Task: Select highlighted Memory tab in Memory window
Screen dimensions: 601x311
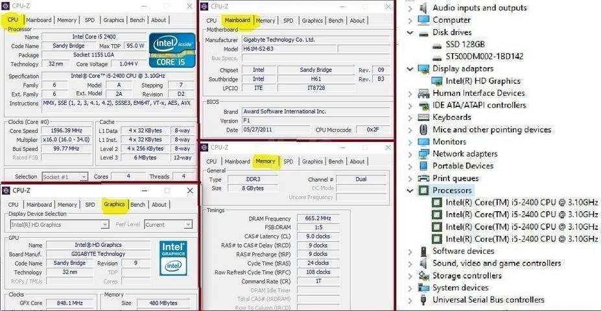Action: point(266,161)
